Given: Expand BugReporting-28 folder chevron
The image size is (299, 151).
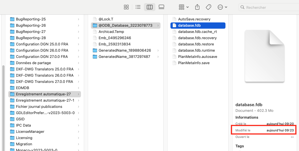Looking at the screenshot, I should (78, 38).
